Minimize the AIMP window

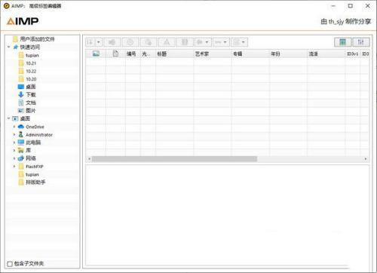point(333,6)
